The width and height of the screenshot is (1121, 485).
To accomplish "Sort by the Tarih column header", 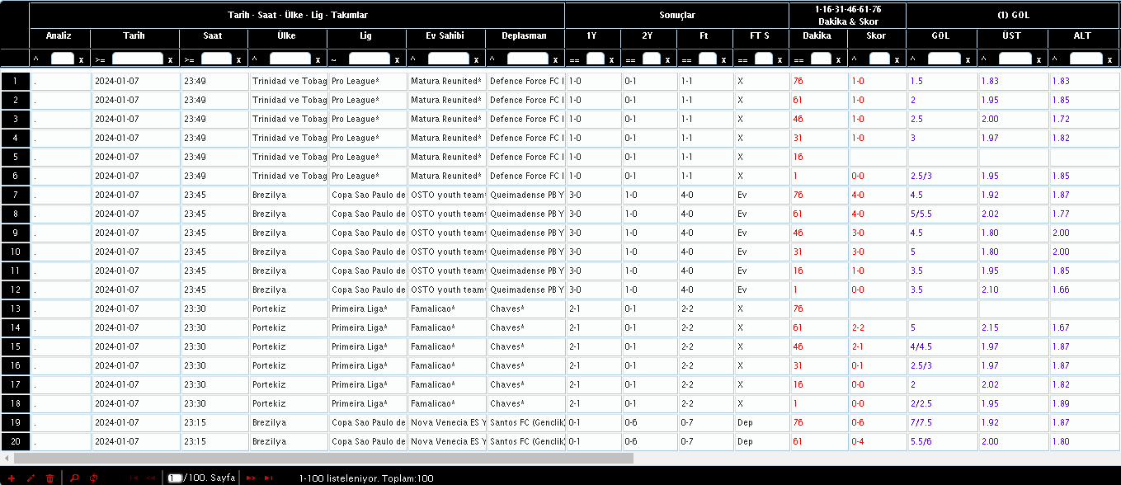I will 134,36.
